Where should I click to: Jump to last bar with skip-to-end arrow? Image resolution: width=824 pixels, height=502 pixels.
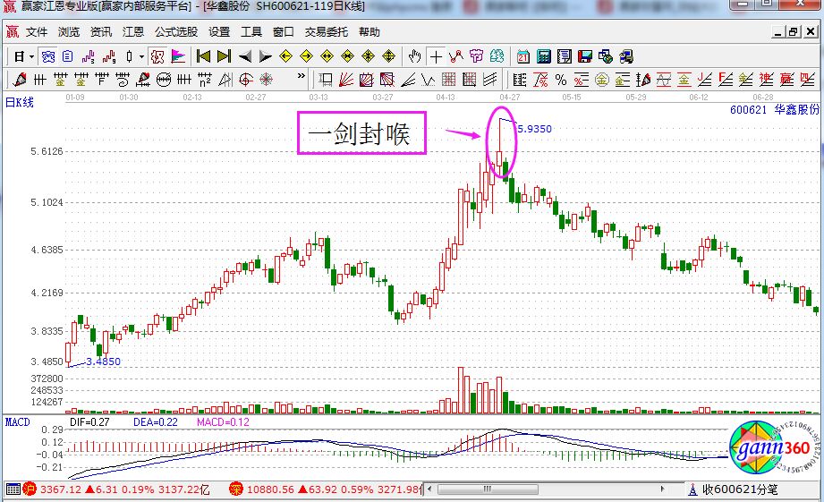pos(224,56)
